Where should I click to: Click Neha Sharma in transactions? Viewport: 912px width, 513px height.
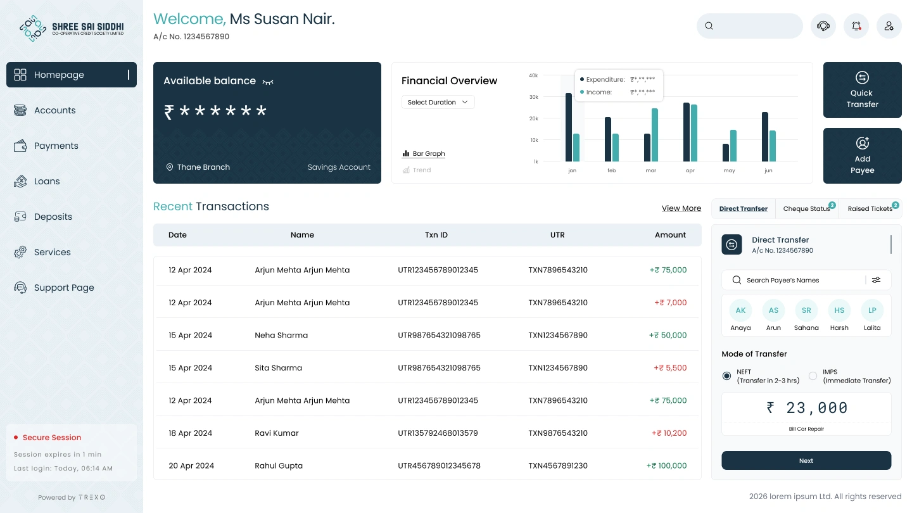click(x=281, y=335)
